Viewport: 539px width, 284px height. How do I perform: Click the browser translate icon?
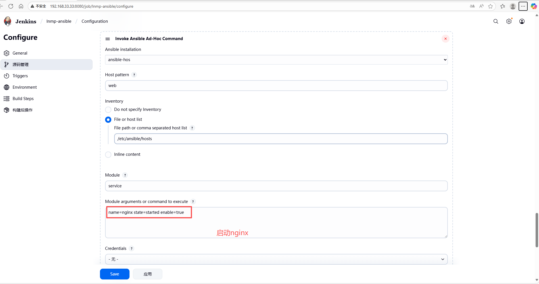pos(472,6)
